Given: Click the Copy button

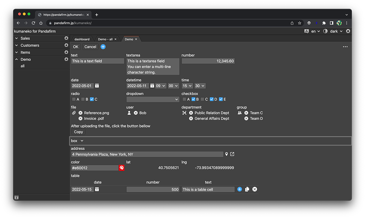Looking at the screenshot, I should [x=78, y=132].
